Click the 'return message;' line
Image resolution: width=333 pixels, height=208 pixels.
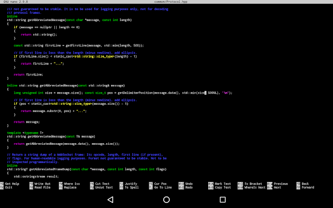27,122
